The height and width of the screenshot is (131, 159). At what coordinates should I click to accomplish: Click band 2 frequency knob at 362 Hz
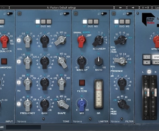click(x=28, y=83)
